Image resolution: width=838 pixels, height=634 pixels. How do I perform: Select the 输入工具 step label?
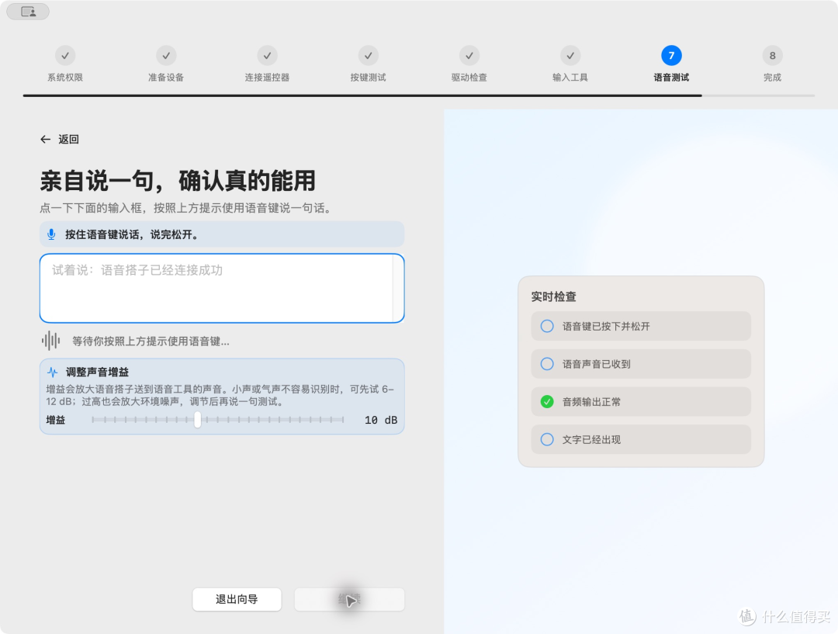[570, 78]
